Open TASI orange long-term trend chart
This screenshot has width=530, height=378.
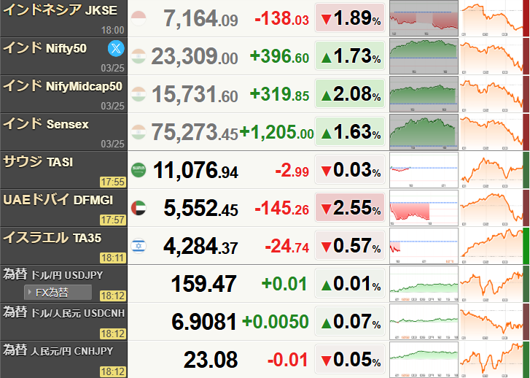pyautogui.click(x=491, y=170)
